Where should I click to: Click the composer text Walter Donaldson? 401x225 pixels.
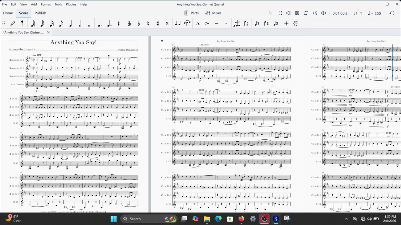click(x=128, y=50)
